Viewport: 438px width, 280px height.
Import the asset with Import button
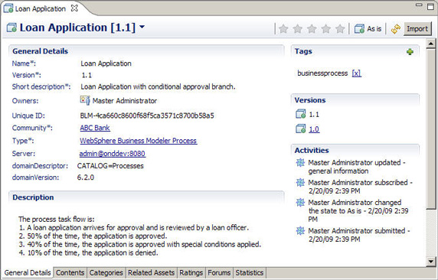point(417,29)
